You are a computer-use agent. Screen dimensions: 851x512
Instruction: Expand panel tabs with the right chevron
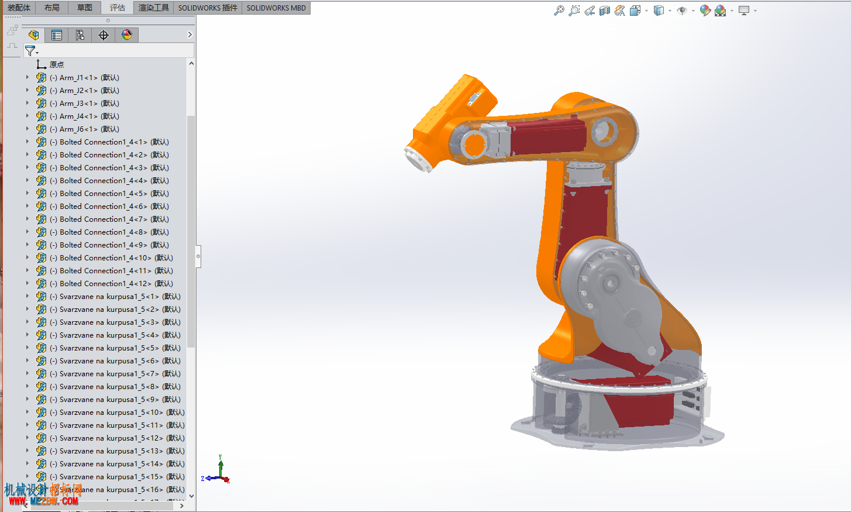click(190, 35)
